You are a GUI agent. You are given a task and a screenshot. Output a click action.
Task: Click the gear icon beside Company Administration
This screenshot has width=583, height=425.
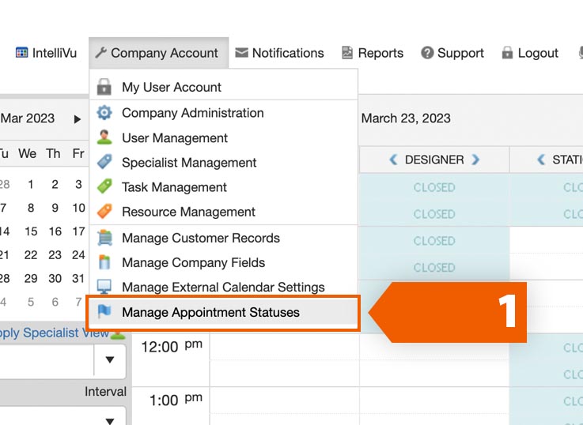pyautogui.click(x=104, y=113)
